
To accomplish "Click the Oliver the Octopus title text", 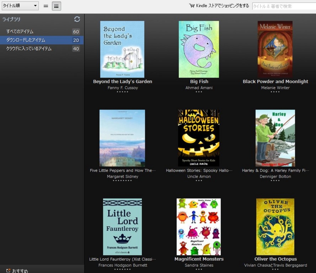I will click(275, 259).
